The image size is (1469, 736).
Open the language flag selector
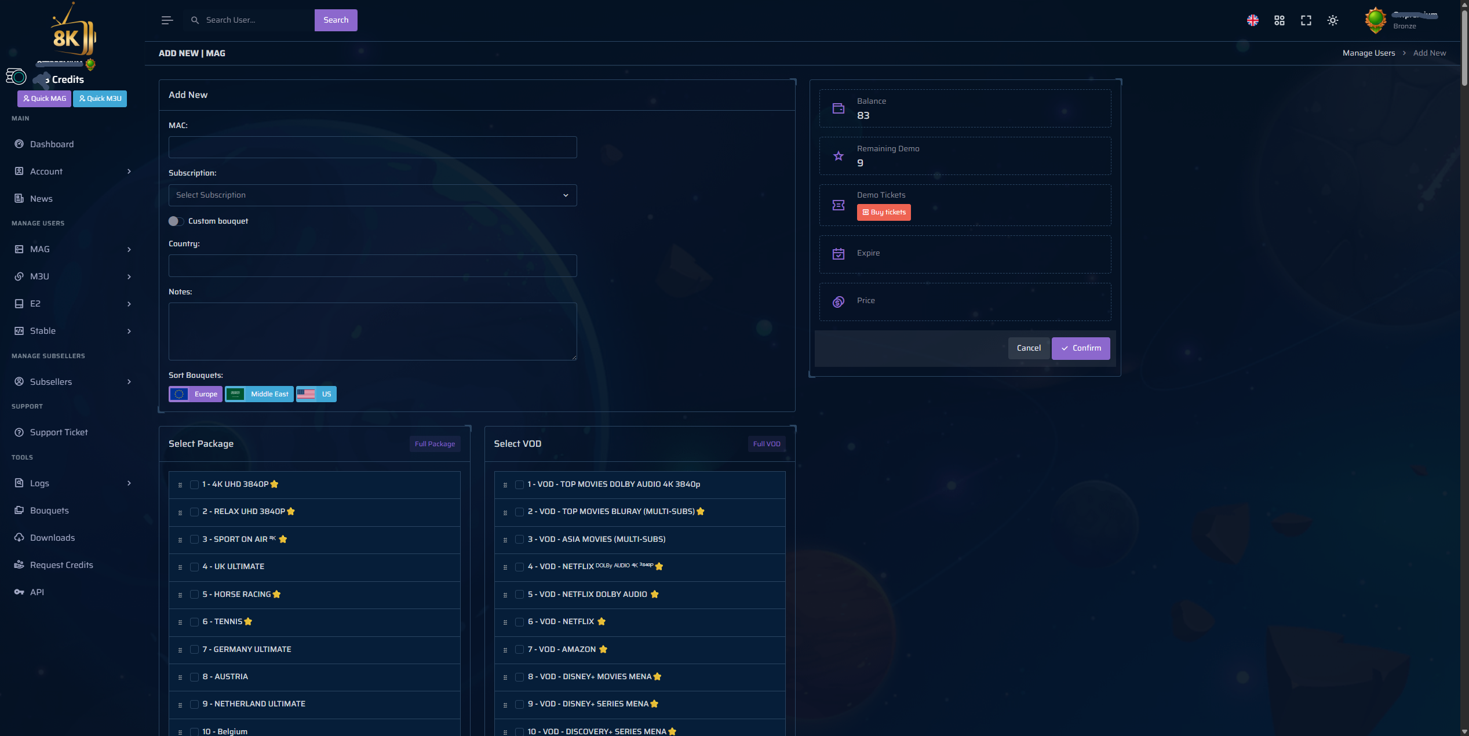point(1252,20)
